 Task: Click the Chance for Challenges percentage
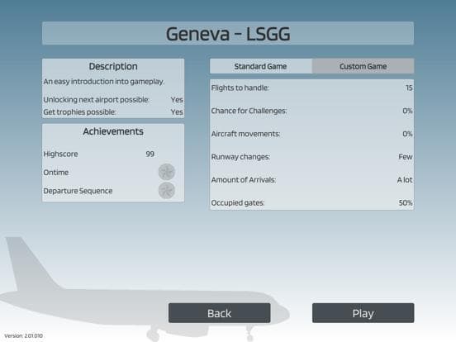tap(407, 111)
